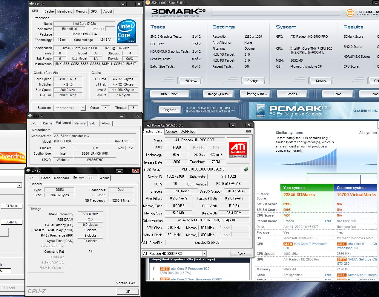379x297 pixels.
Task: Open Filtering & AA... options
Action: pos(255,94)
